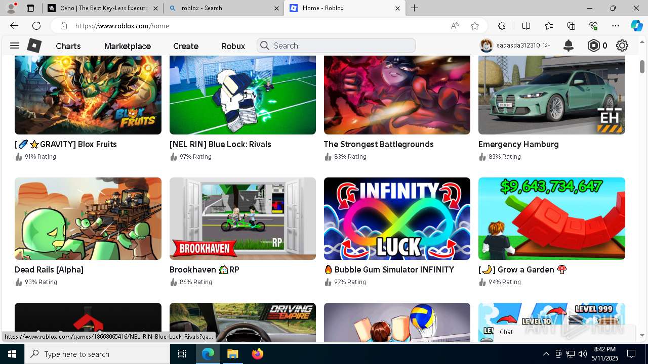Click the Emergency Hamburg title link

pos(518,144)
